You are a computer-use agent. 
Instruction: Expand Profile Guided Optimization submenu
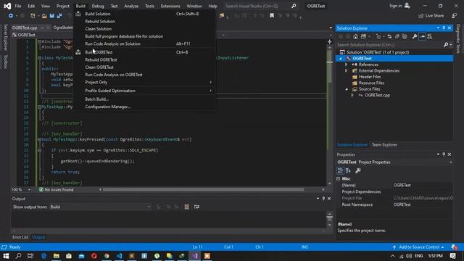145,91
